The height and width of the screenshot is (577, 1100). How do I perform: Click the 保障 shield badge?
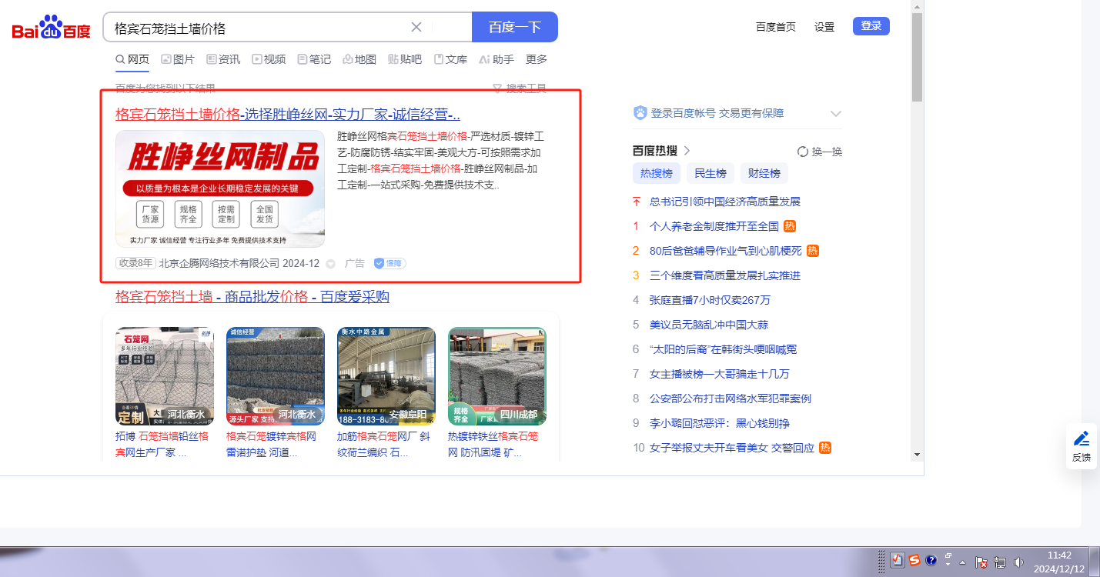(x=390, y=263)
